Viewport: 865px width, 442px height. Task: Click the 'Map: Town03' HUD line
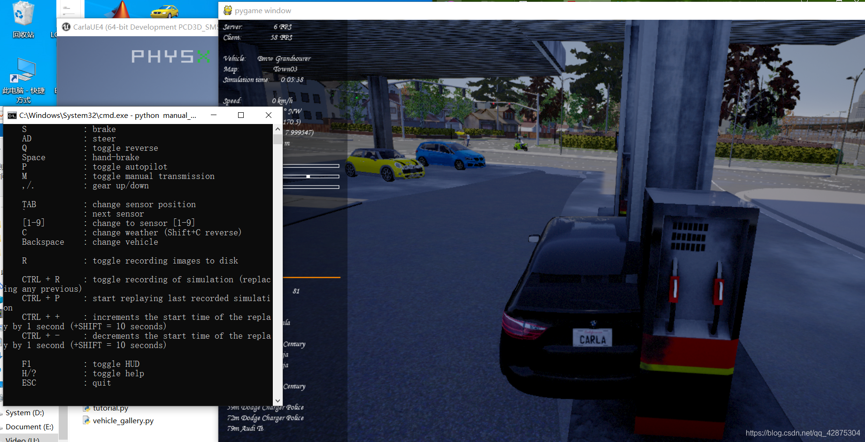click(260, 69)
